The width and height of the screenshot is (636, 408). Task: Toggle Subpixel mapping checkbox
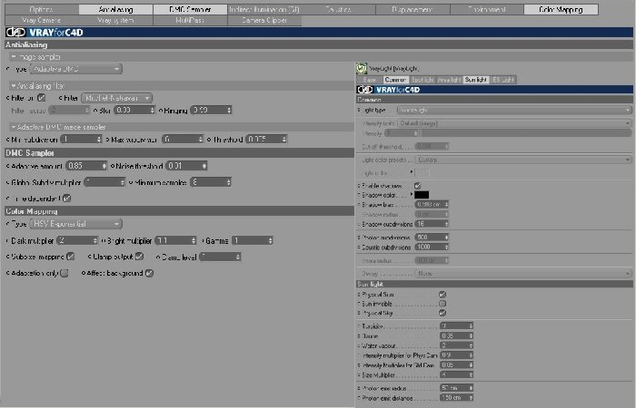pyautogui.click(x=71, y=257)
